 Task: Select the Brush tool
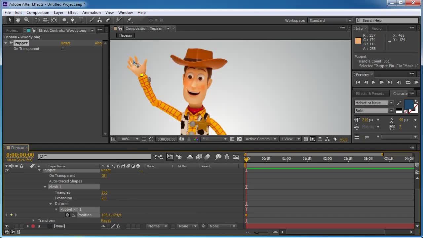pos(92,20)
